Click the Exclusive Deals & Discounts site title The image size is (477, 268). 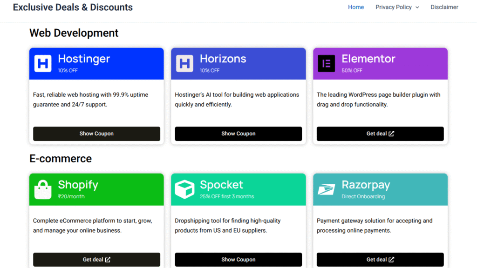(73, 7)
